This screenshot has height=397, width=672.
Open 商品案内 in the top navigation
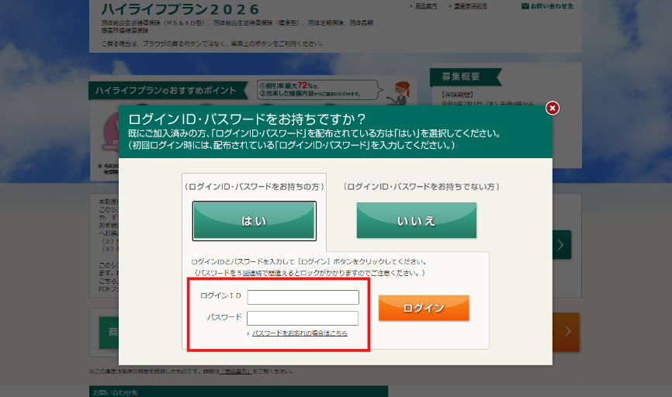tap(425, 6)
